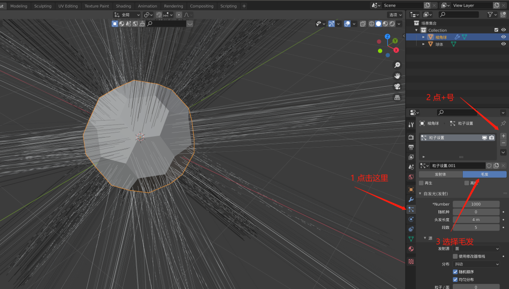Open the Active Tool settings tab

click(x=411, y=124)
